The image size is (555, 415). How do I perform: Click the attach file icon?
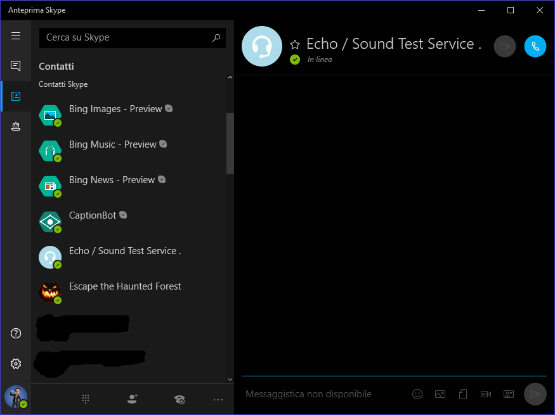tap(463, 394)
